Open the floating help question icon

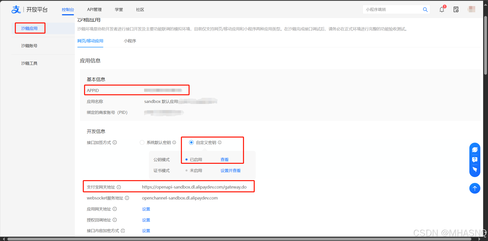[x=475, y=160]
